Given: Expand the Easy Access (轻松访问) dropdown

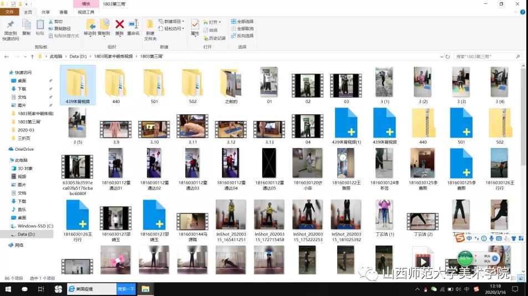Looking at the screenshot, I should click(x=172, y=29).
